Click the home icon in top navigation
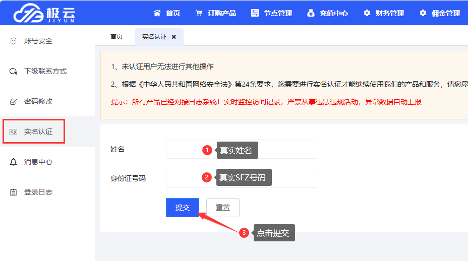The height and width of the screenshot is (261, 468). (x=157, y=13)
